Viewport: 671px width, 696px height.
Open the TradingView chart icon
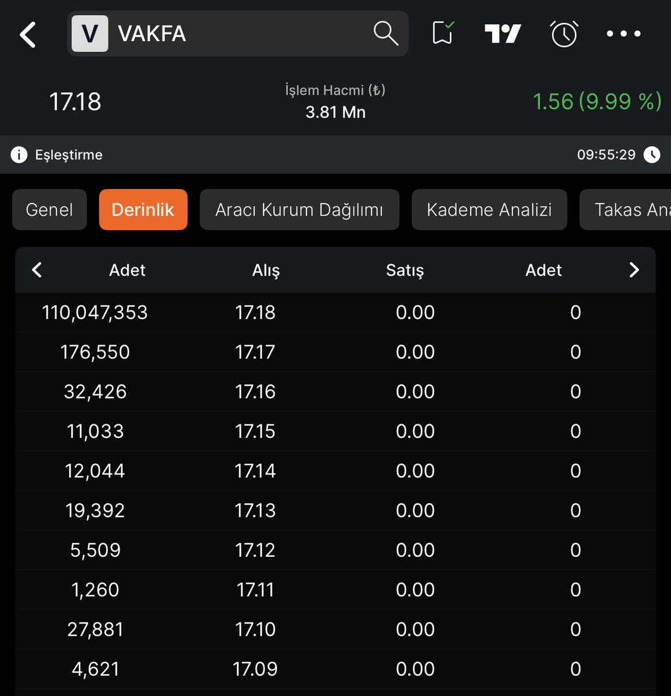[x=503, y=34]
